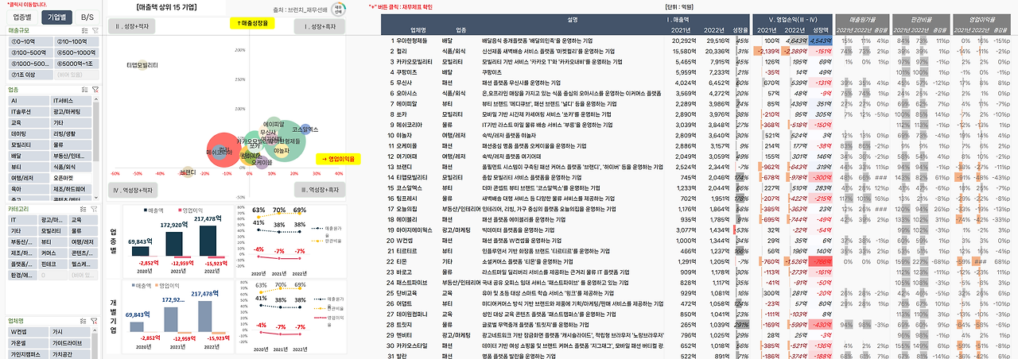Click the yellow 영업이익율 axis label
The image size is (1018, 359).
pos(339,159)
